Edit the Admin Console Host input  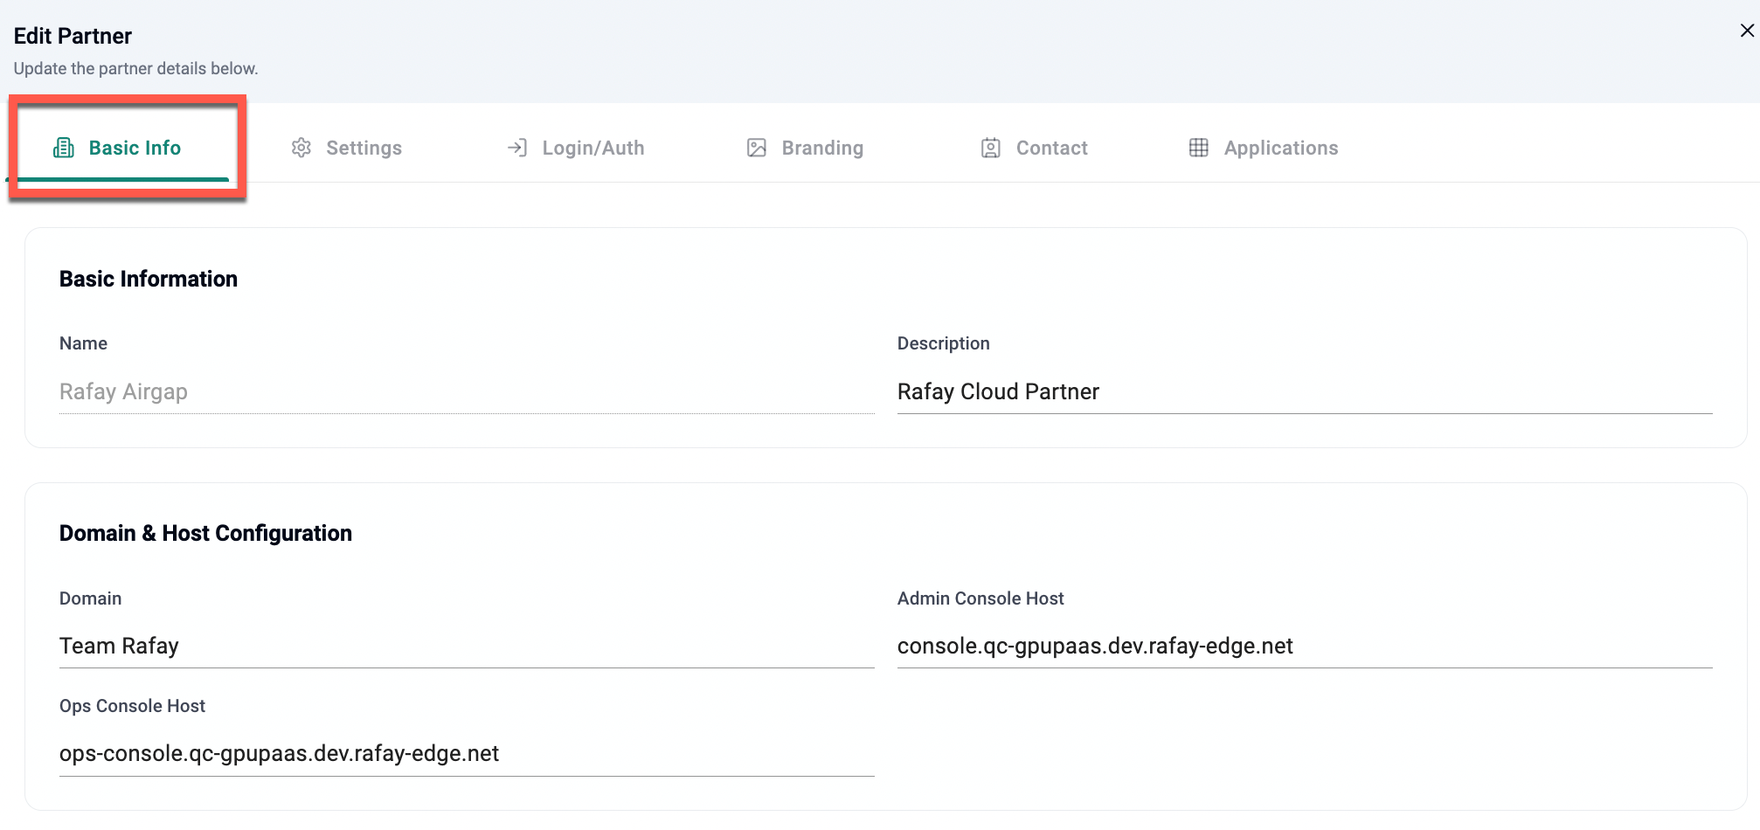[1304, 646]
